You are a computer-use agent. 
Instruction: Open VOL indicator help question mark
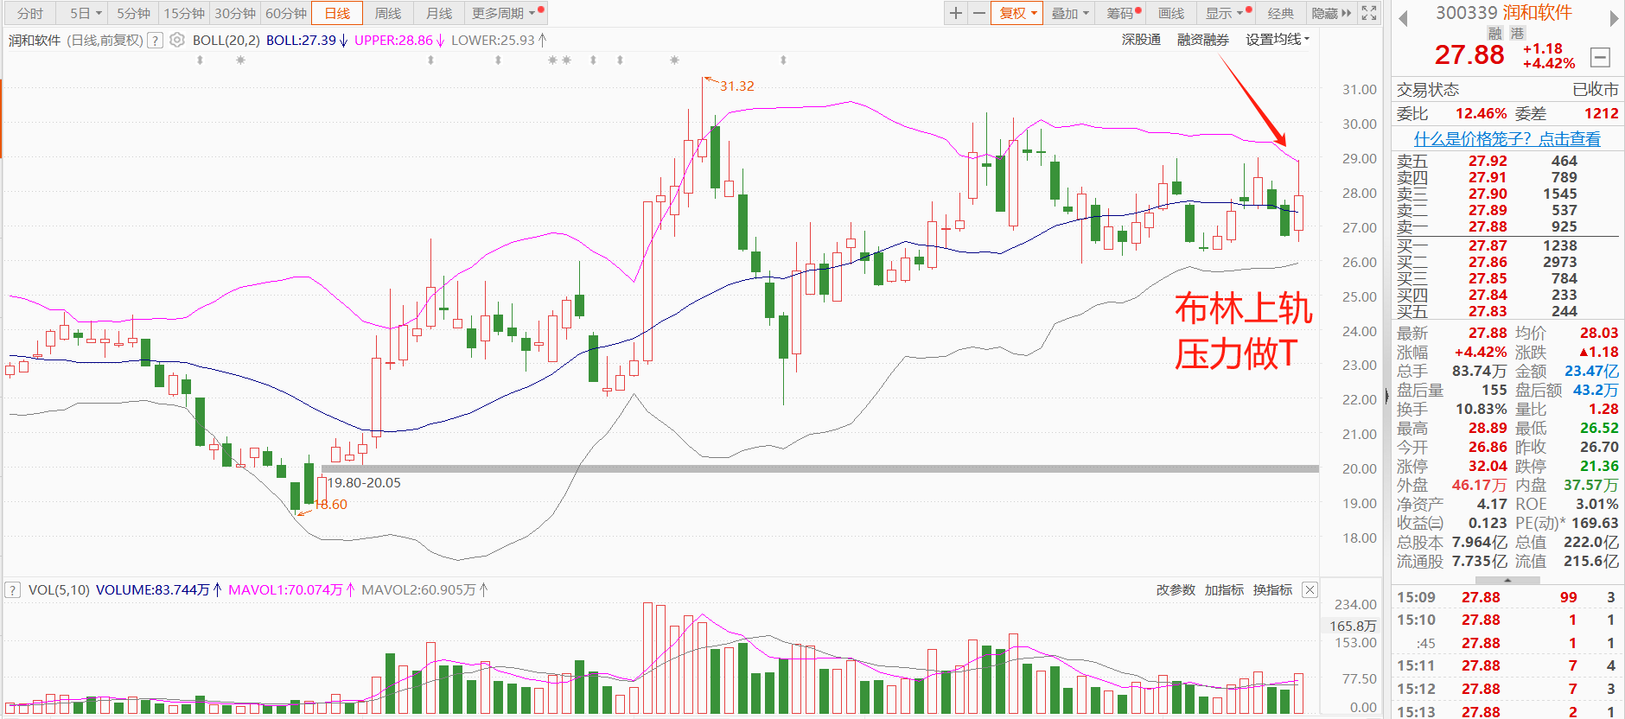pos(12,590)
